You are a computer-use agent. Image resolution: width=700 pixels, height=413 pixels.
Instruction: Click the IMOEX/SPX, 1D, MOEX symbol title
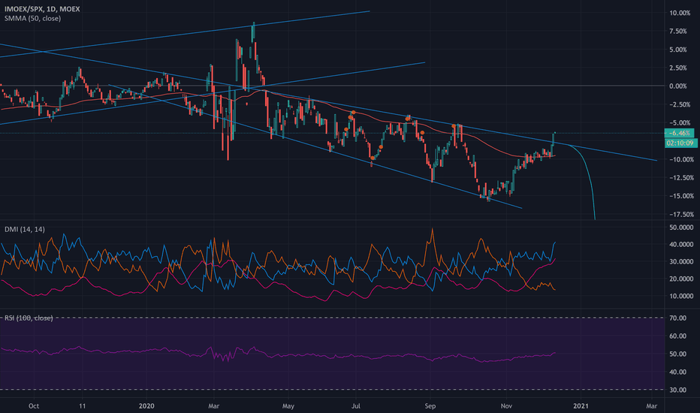coord(42,9)
